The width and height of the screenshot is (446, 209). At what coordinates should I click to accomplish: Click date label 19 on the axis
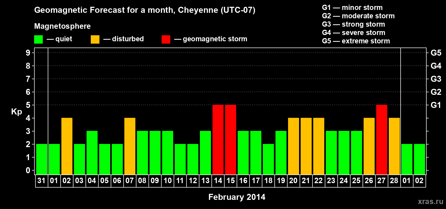[x=281, y=181]
